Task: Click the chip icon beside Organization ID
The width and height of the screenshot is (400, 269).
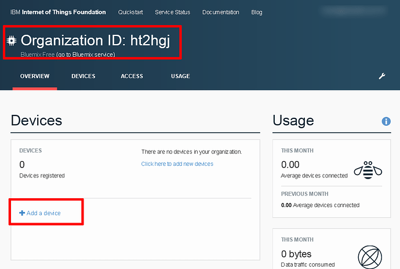Action: 12,41
